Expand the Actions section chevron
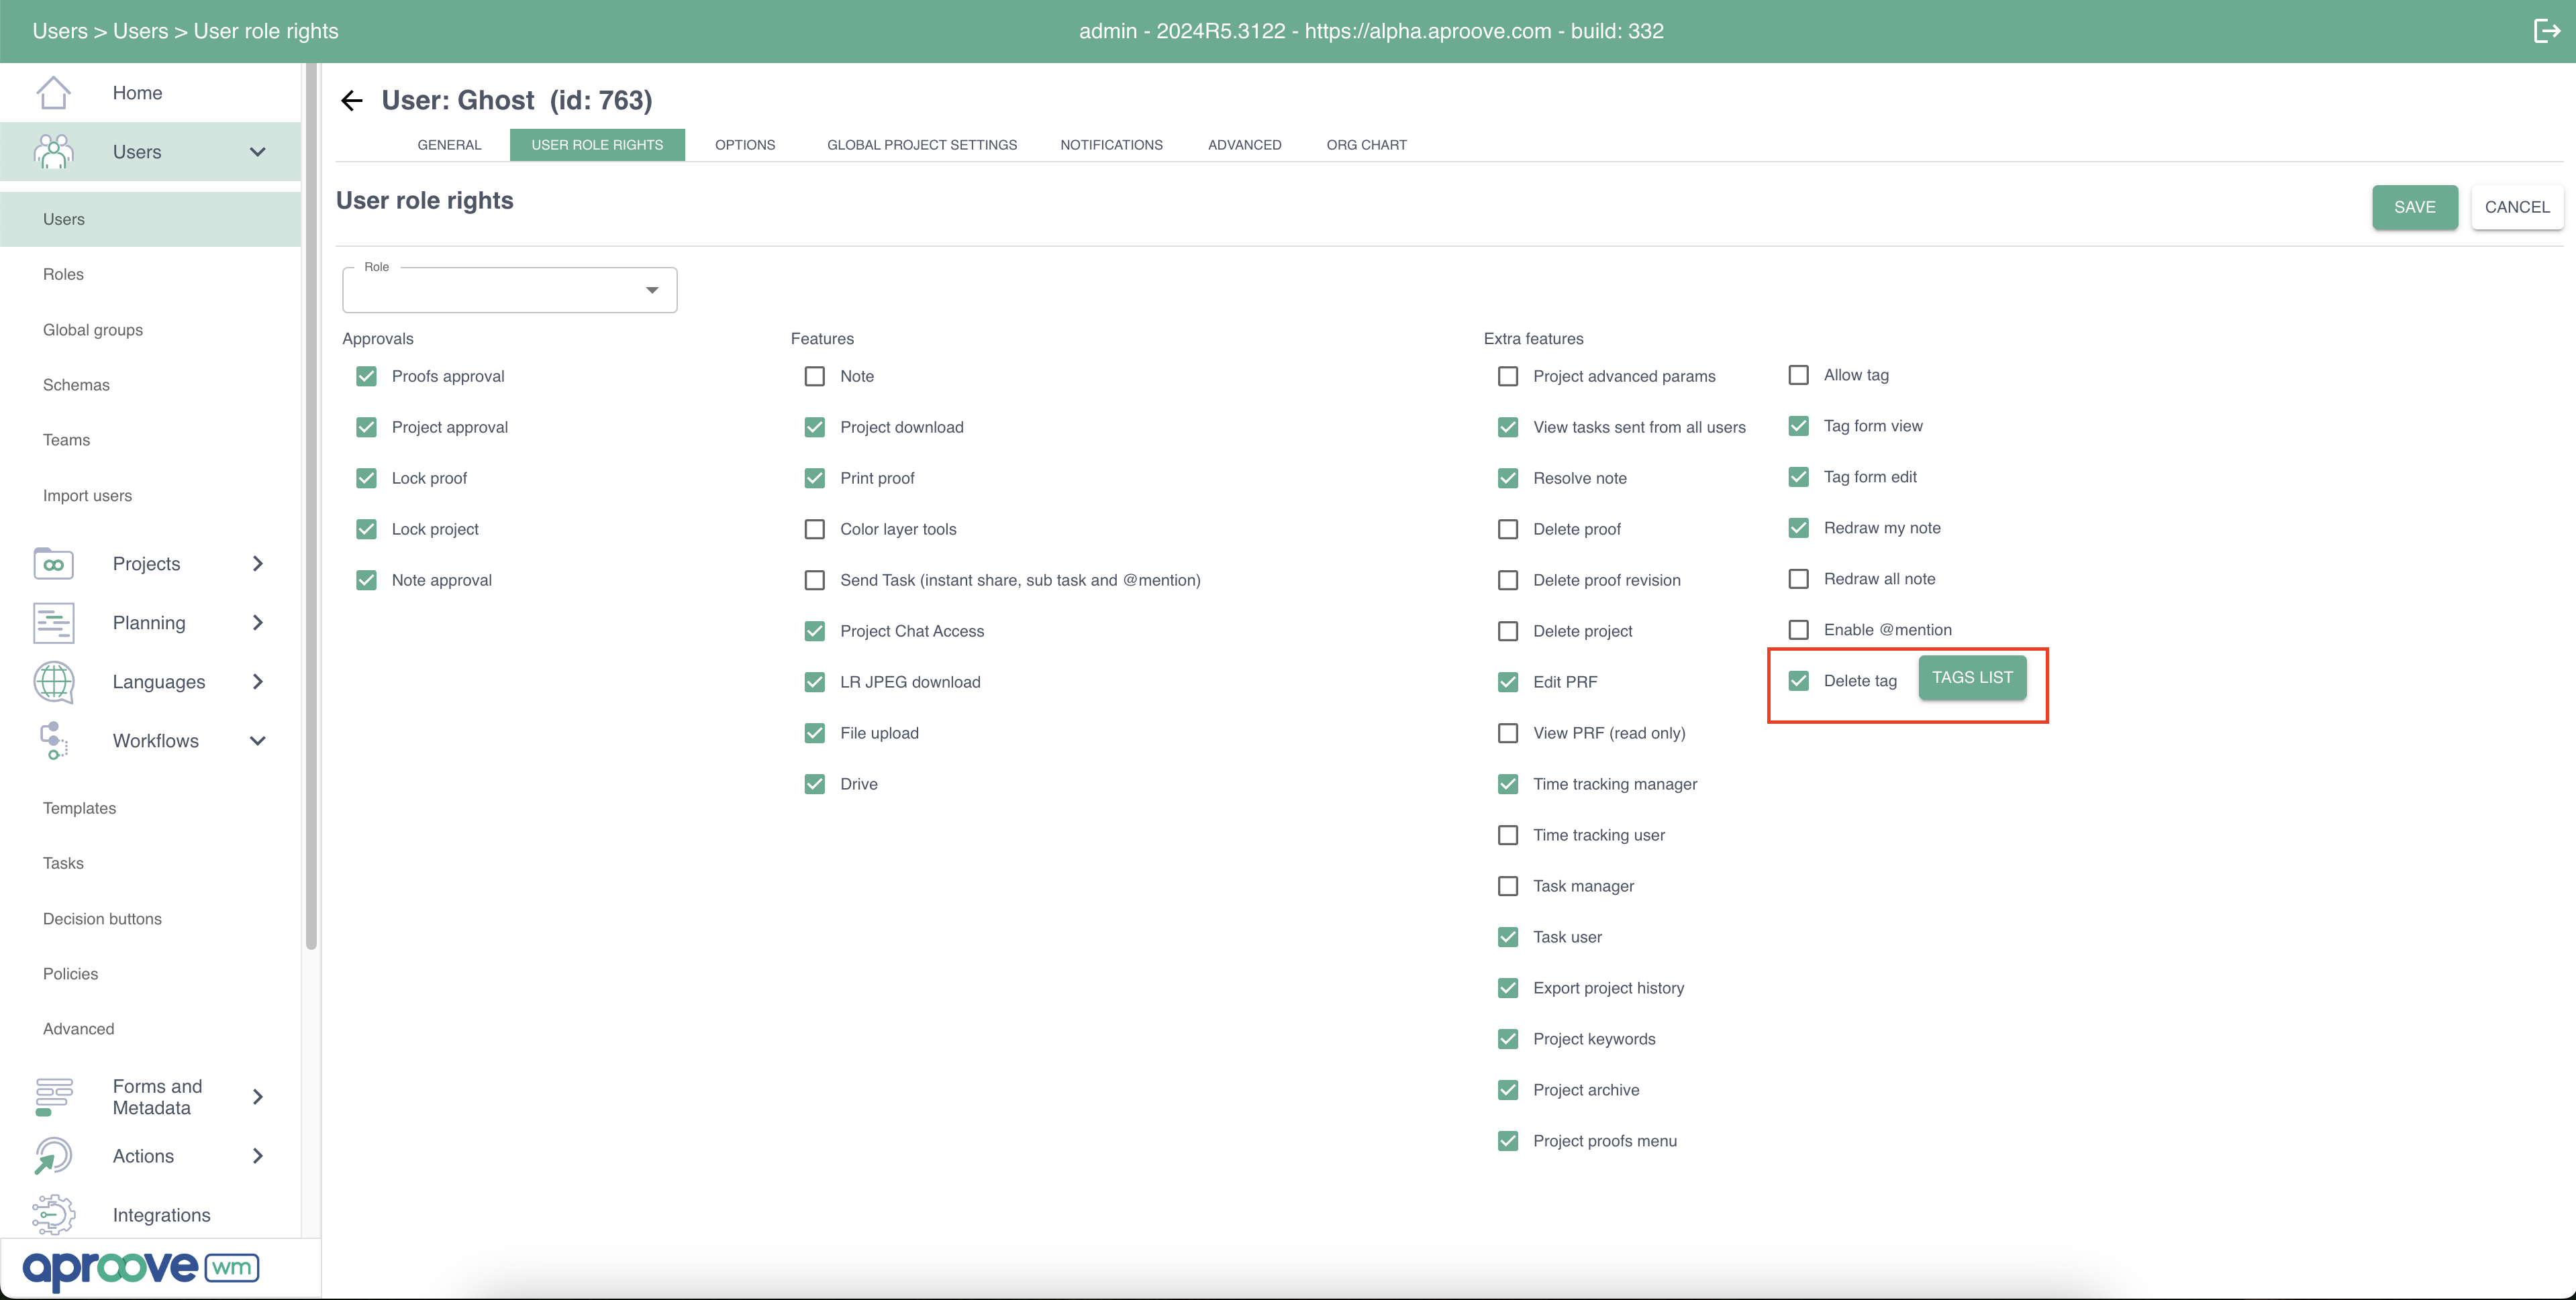The image size is (2576, 1300). [x=257, y=1155]
